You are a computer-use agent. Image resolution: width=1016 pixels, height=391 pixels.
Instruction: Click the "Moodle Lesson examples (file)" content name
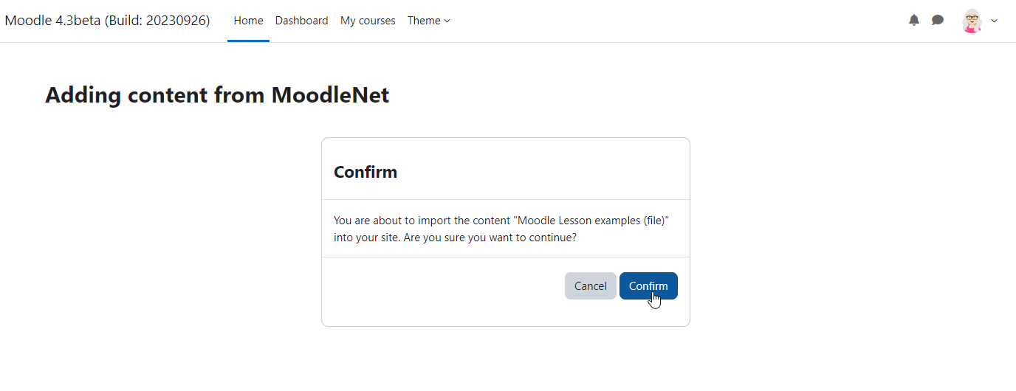[x=592, y=221]
